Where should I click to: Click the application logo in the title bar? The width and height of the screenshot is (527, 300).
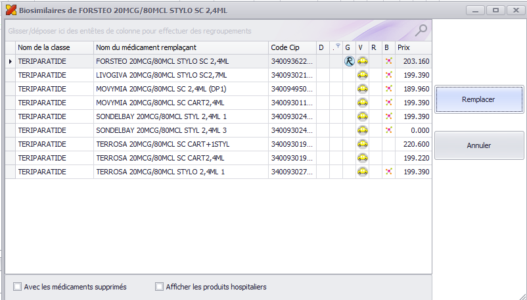pyautogui.click(x=11, y=11)
